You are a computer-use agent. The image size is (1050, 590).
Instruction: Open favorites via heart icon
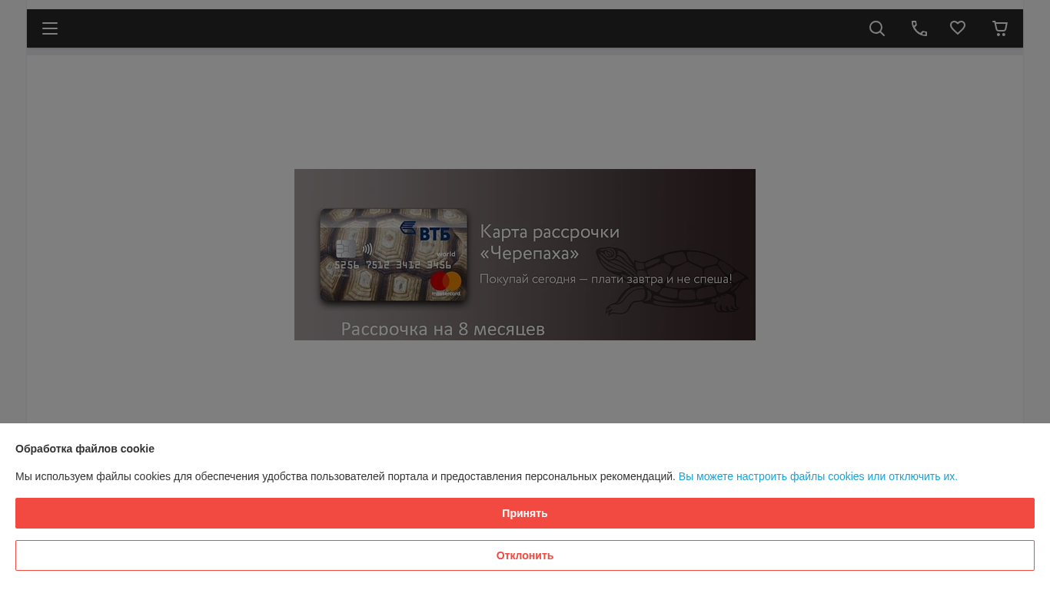coord(958,28)
